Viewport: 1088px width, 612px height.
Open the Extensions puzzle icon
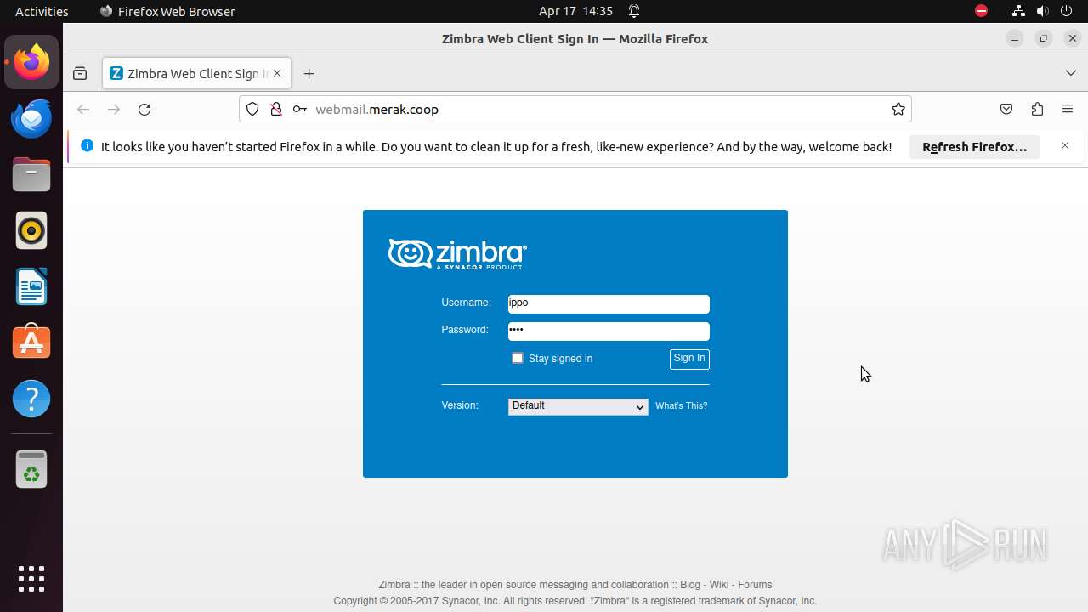pos(1037,109)
